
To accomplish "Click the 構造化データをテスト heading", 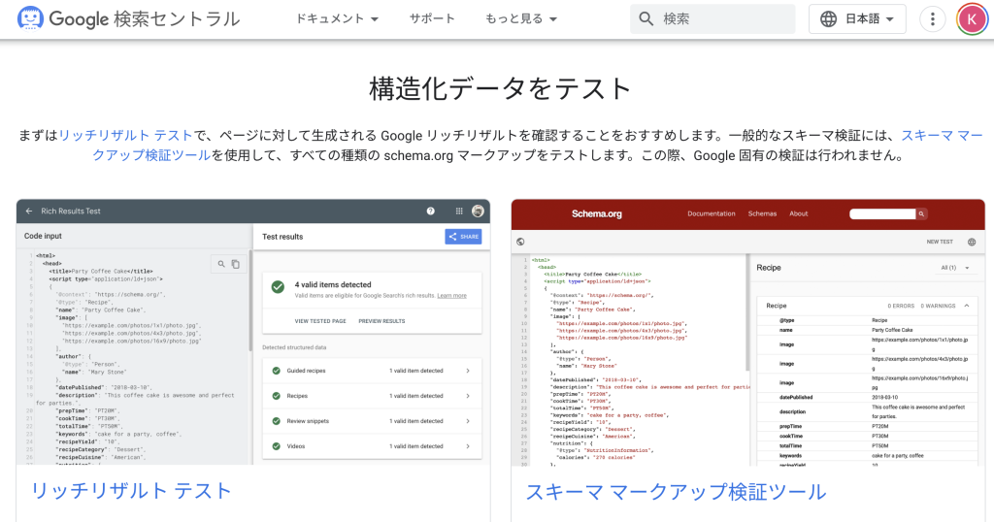I will [500, 88].
